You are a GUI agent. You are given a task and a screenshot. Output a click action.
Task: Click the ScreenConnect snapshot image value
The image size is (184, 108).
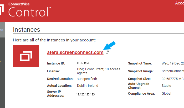(172, 71)
